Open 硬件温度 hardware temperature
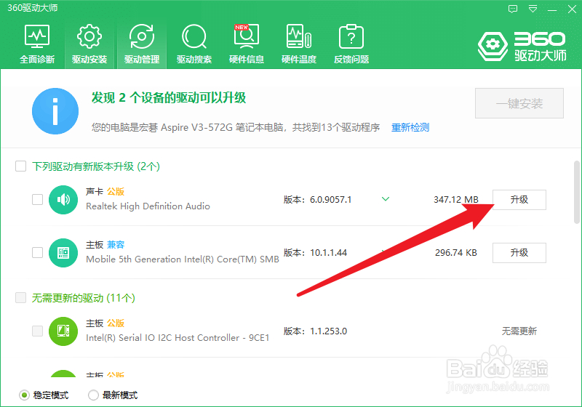The width and height of the screenshot is (582, 407). point(299,44)
